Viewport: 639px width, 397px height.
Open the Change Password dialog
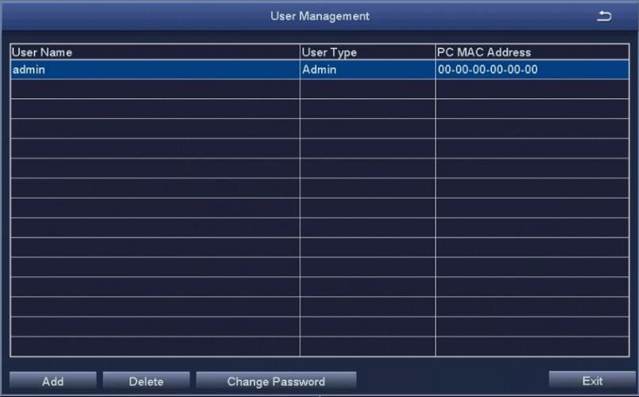coord(276,382)
